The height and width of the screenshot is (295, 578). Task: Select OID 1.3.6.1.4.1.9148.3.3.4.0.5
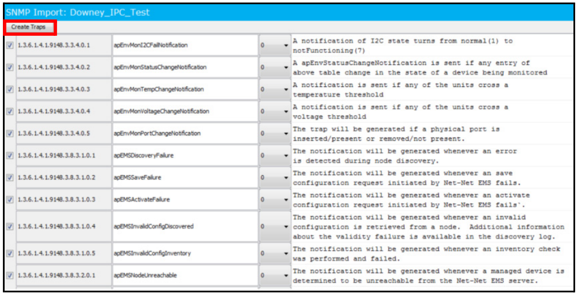[64, 133]
